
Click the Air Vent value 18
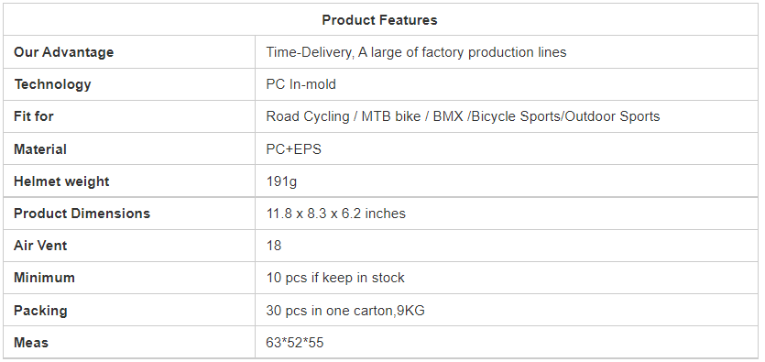coord(274,246)
